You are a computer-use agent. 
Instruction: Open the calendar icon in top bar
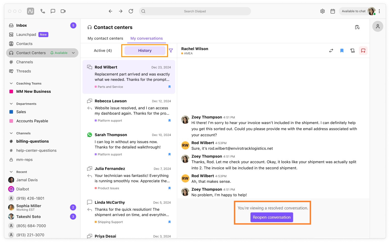tap(333, 11)
